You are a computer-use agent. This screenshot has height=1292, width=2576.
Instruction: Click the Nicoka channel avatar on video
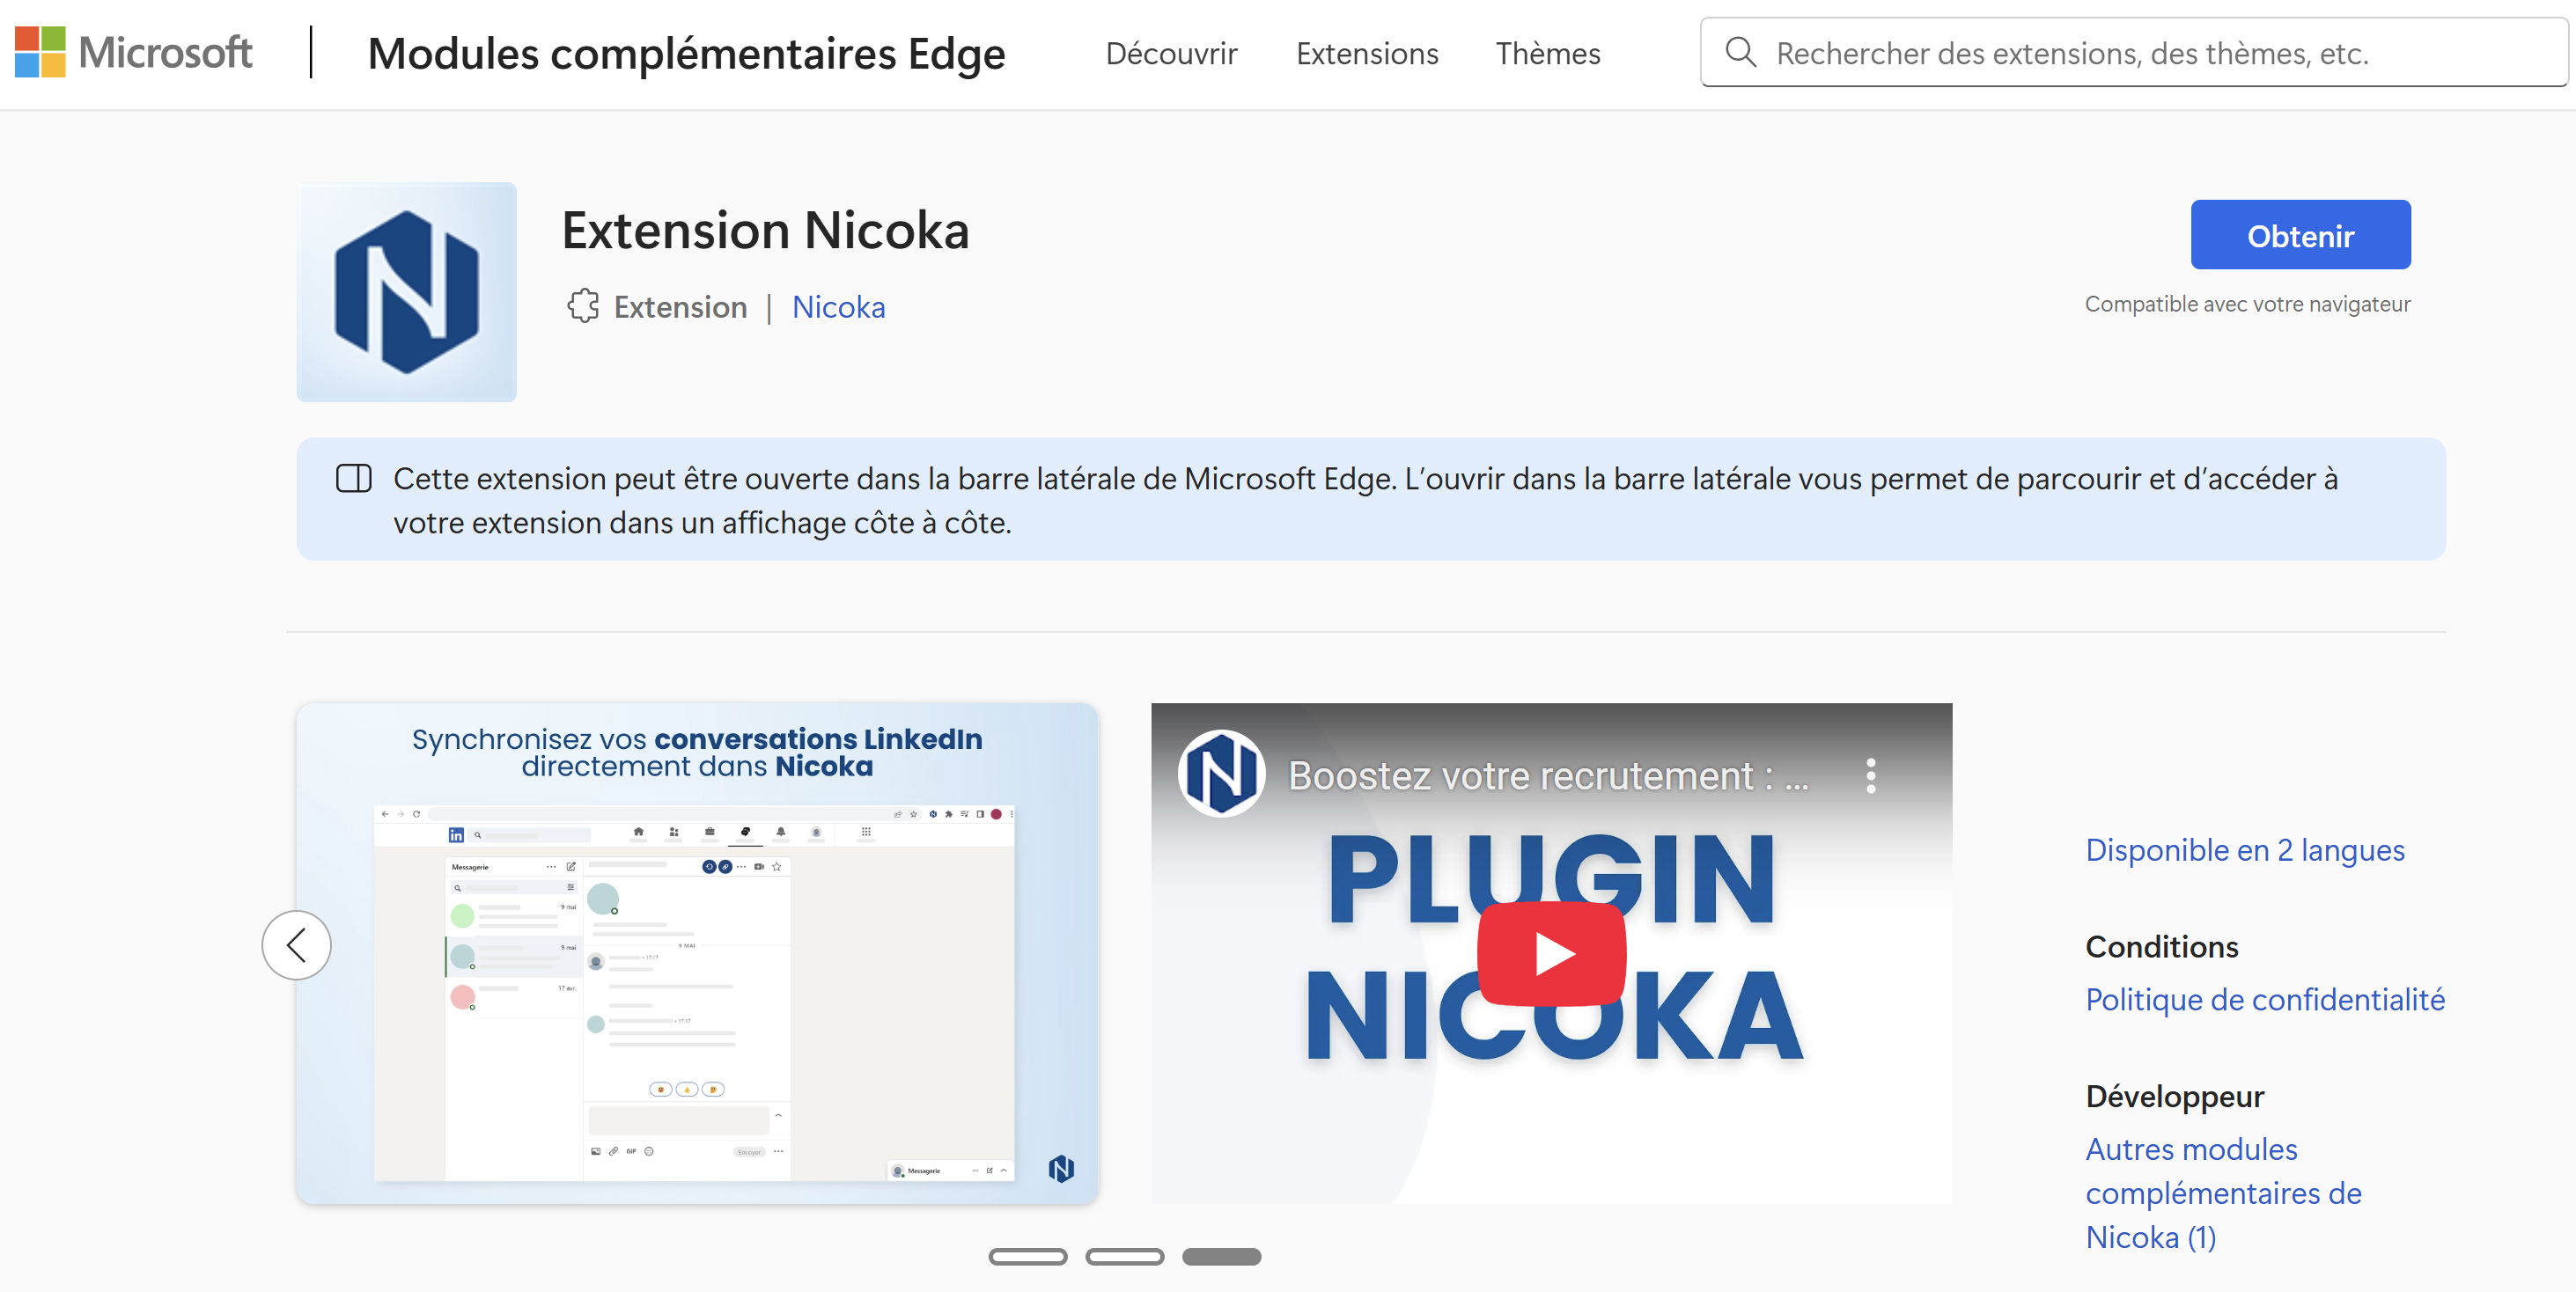[x=1221, y=774]
